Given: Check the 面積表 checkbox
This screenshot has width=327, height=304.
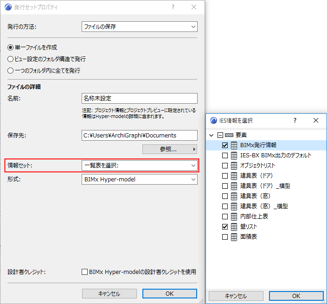Looking at the screenshot, I should pyautogui.click(x=225, y=237).
